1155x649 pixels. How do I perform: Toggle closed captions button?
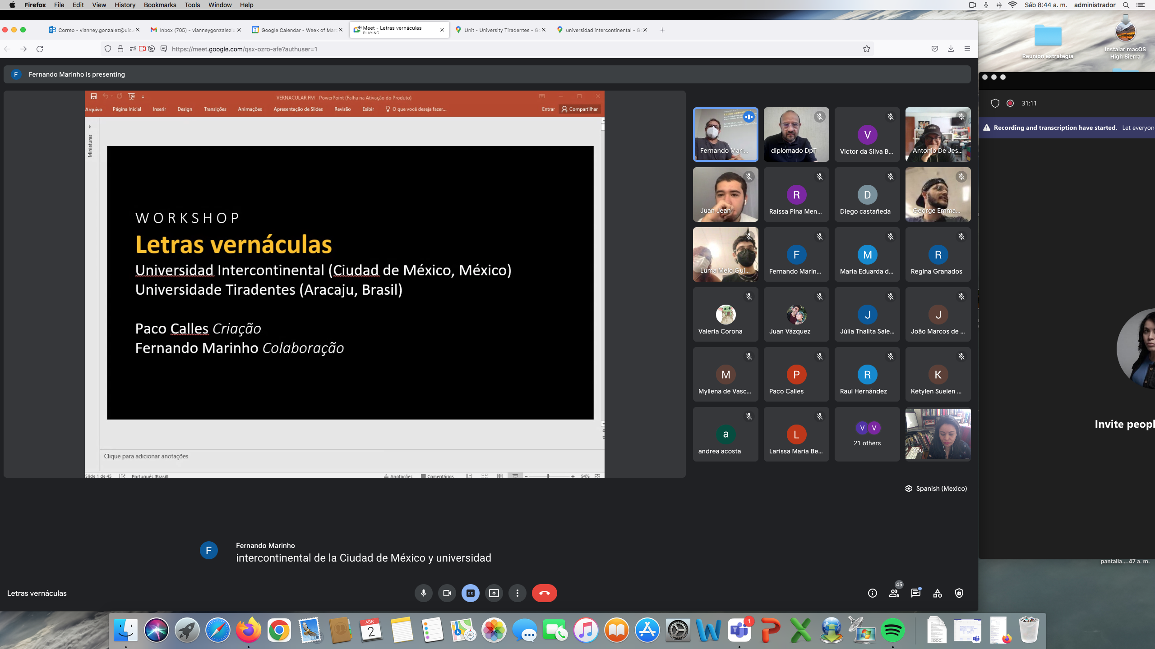pos(470,593)
